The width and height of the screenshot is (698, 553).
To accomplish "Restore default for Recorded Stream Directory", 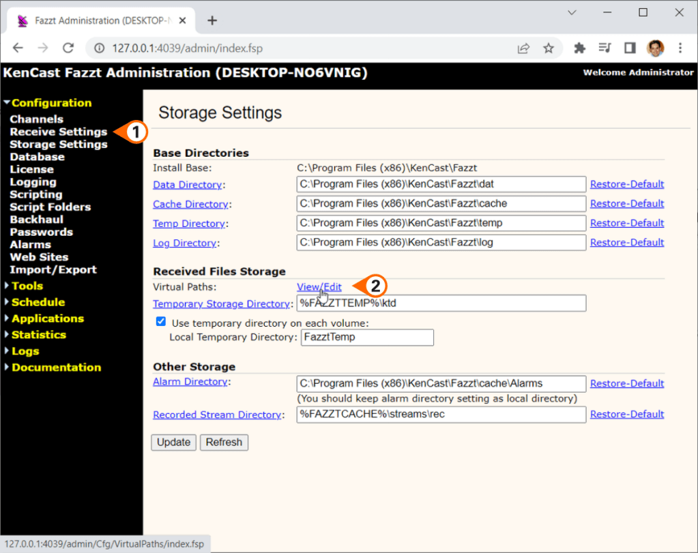I will [x=627, y=414].
